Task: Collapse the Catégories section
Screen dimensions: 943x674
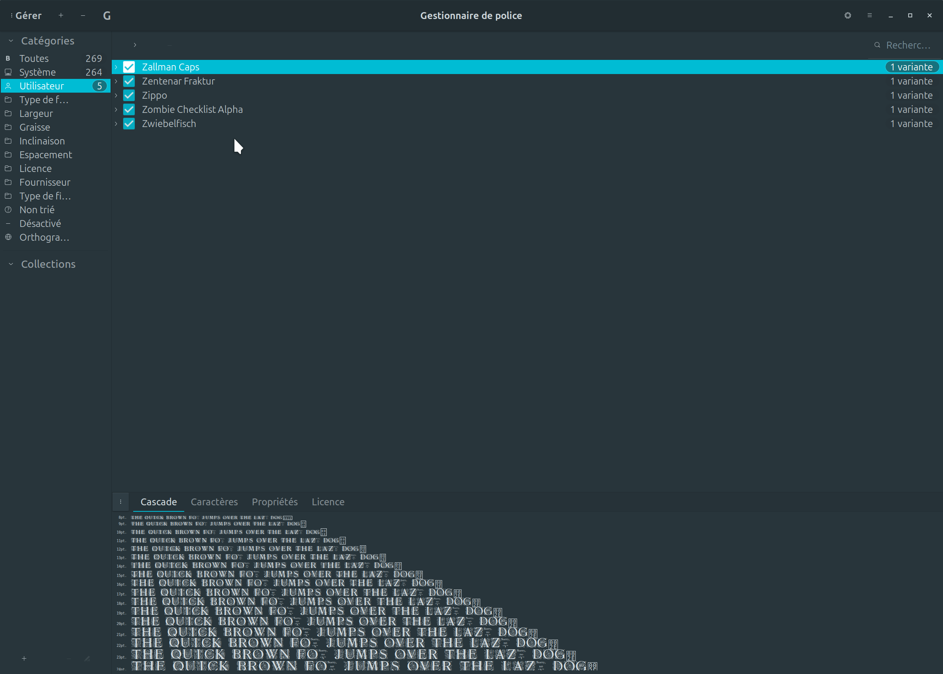Action: 11,41
